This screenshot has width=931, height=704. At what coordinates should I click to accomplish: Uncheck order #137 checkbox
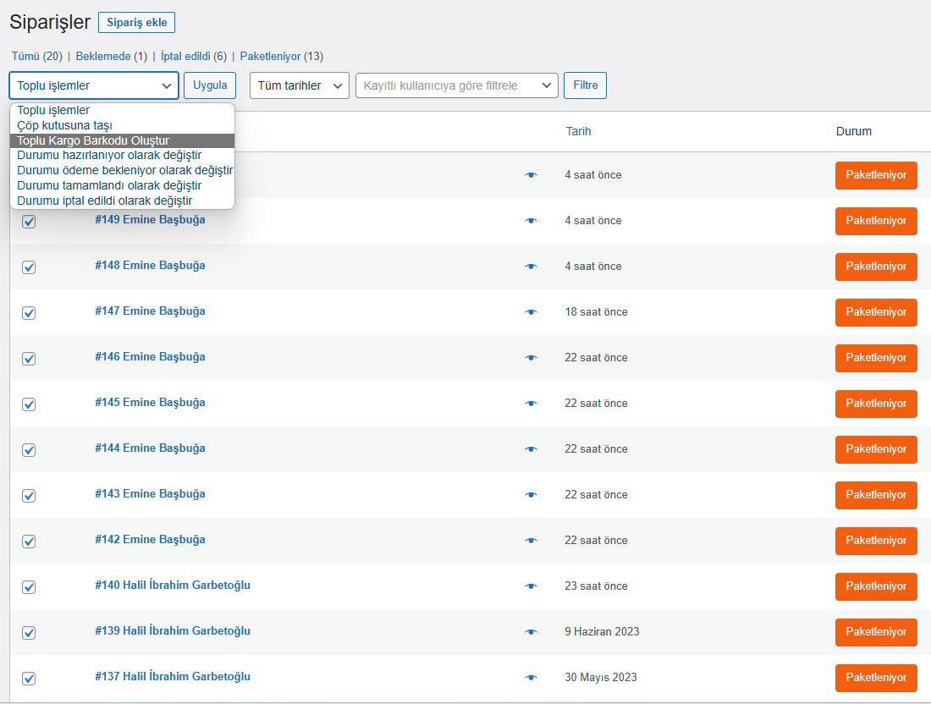pos(29,679)
